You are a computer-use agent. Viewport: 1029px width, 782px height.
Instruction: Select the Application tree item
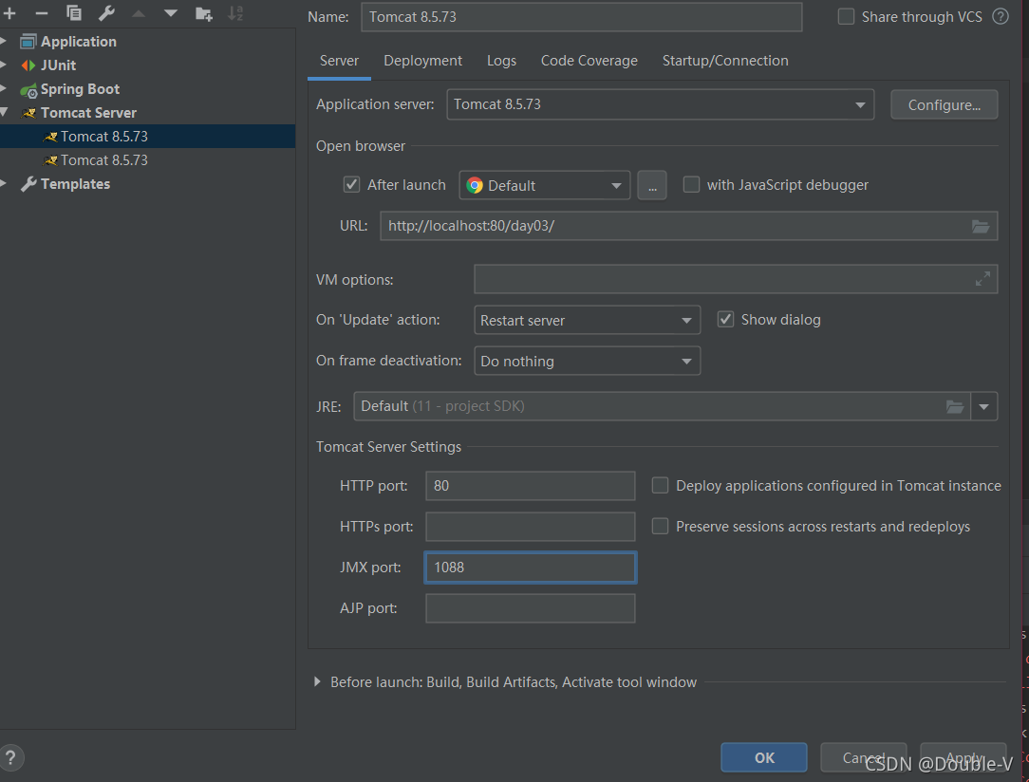tap(148, 42)
